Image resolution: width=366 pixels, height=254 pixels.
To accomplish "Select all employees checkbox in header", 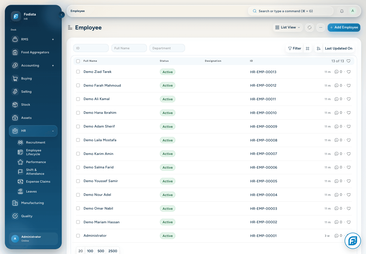I will coord(78,61).
